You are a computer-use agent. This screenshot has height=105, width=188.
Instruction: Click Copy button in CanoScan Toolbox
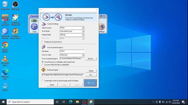click(34, 28)
